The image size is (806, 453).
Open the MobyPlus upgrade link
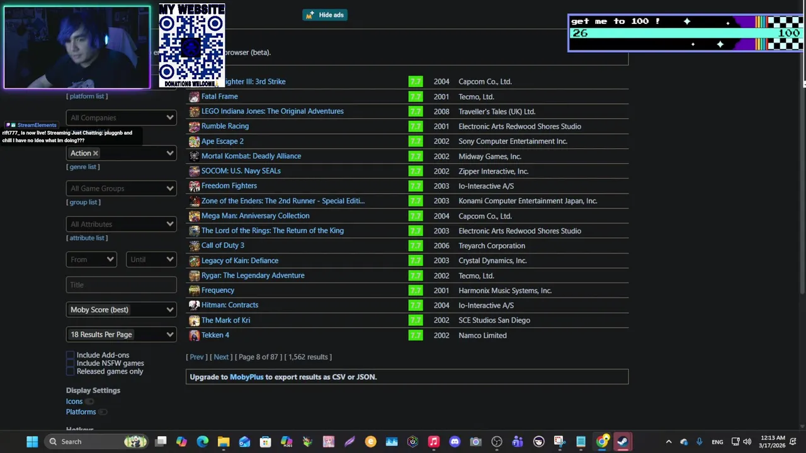(x=246, y=377)
